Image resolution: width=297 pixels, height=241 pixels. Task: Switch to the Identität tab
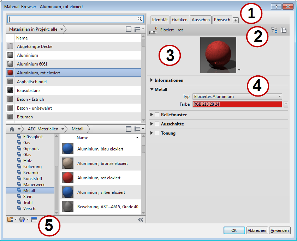pos(160,20)
